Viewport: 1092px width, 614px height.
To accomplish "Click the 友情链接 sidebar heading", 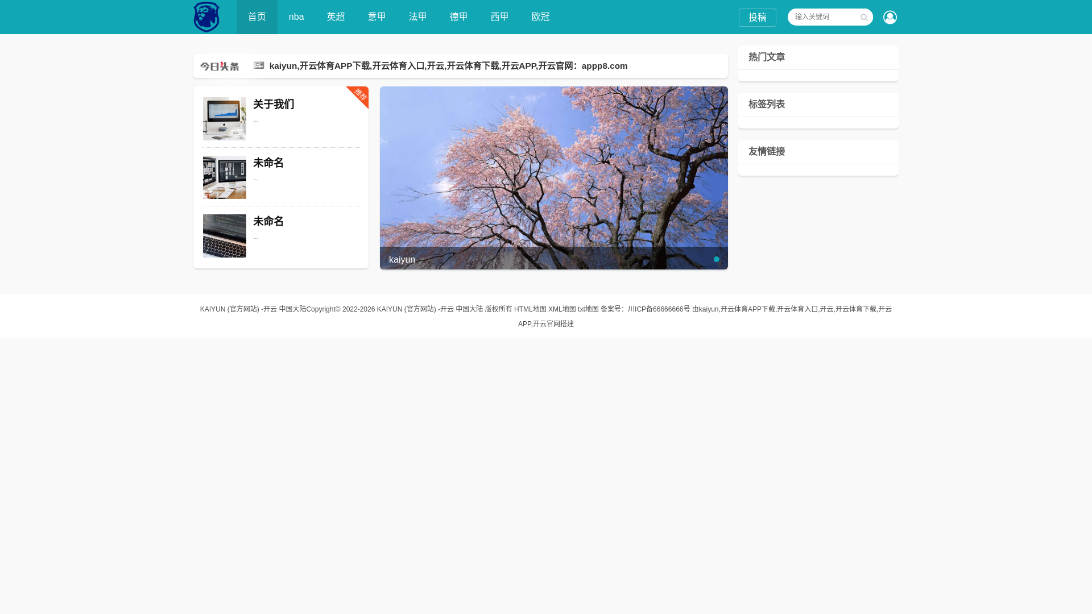I will click(767, 151).
